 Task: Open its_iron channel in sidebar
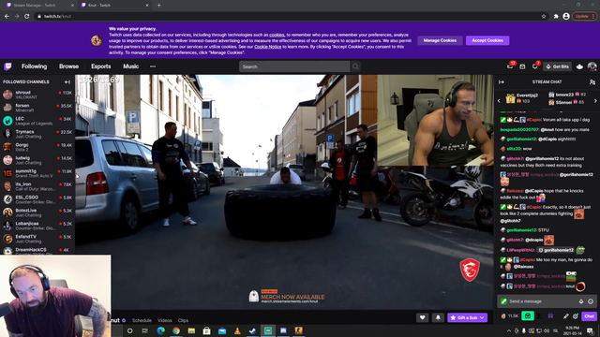point(37,186)
